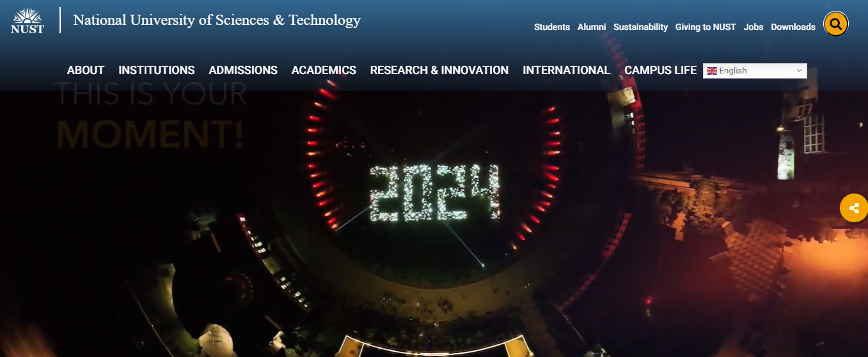This screenshot has height=357, width=868.
Task: Open the Jobs link
Action: (x=754, y=27)
